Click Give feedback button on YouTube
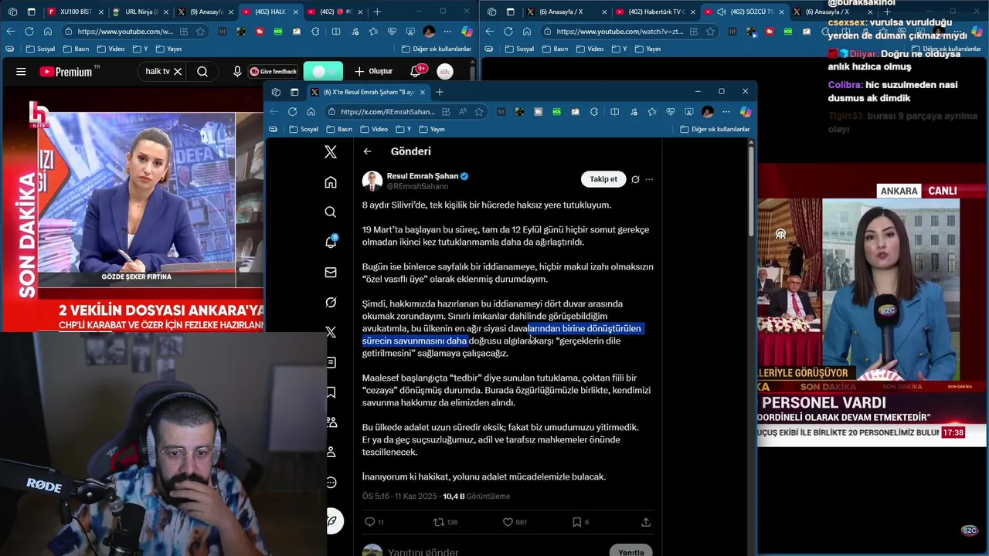Screen dimensions: 989x556 (274, 72)
